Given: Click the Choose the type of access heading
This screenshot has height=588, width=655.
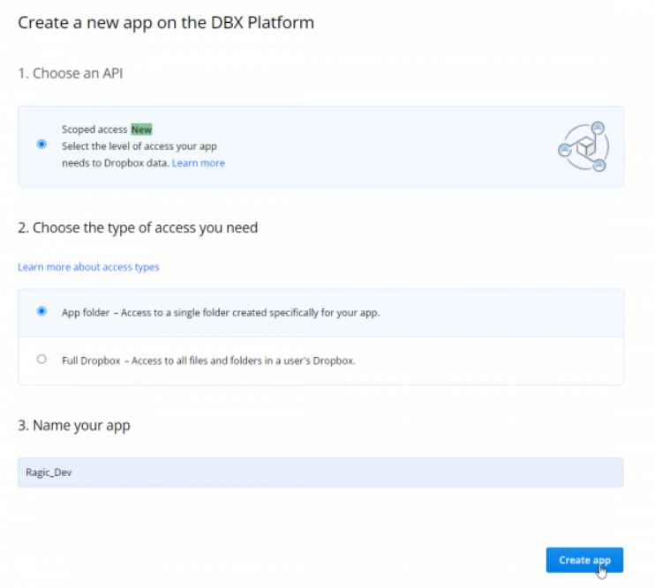Looking at the screenshot, I should (138, 227).
